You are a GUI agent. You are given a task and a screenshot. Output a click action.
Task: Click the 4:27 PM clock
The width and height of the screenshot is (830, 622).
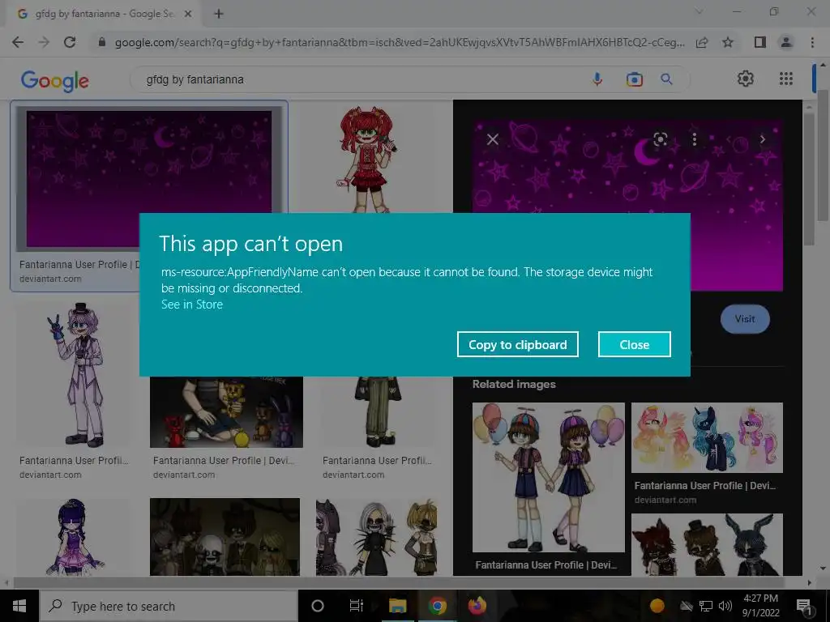click(760, 599)
